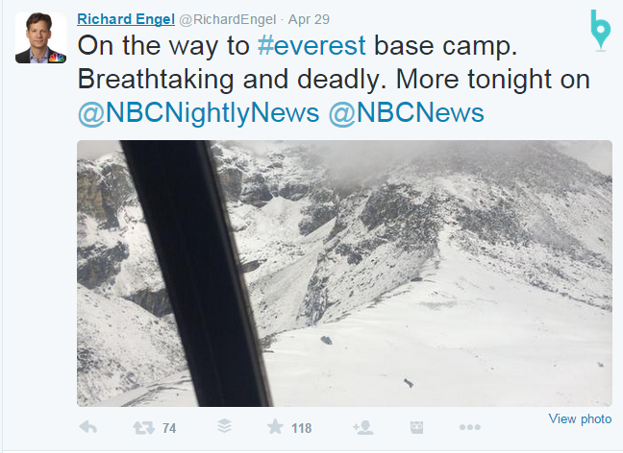The image size is (623, 453).
Task: Click the reply arrow icon
Action: coord(87,427)
